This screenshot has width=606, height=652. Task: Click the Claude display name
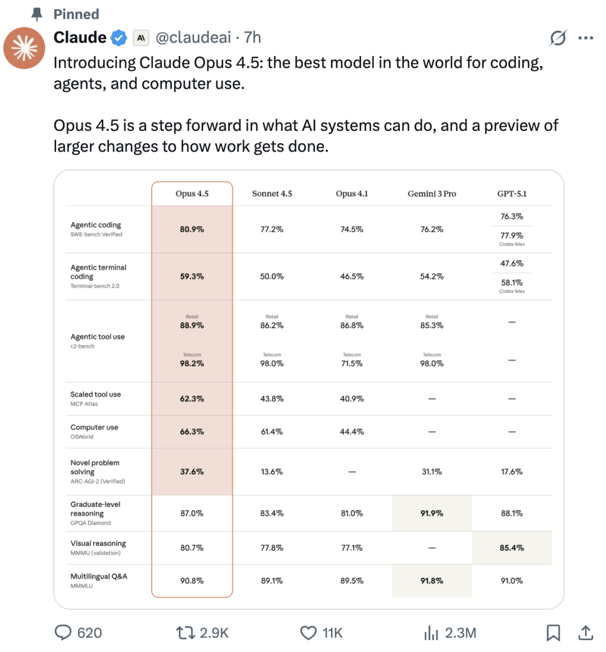pos(80,38)
